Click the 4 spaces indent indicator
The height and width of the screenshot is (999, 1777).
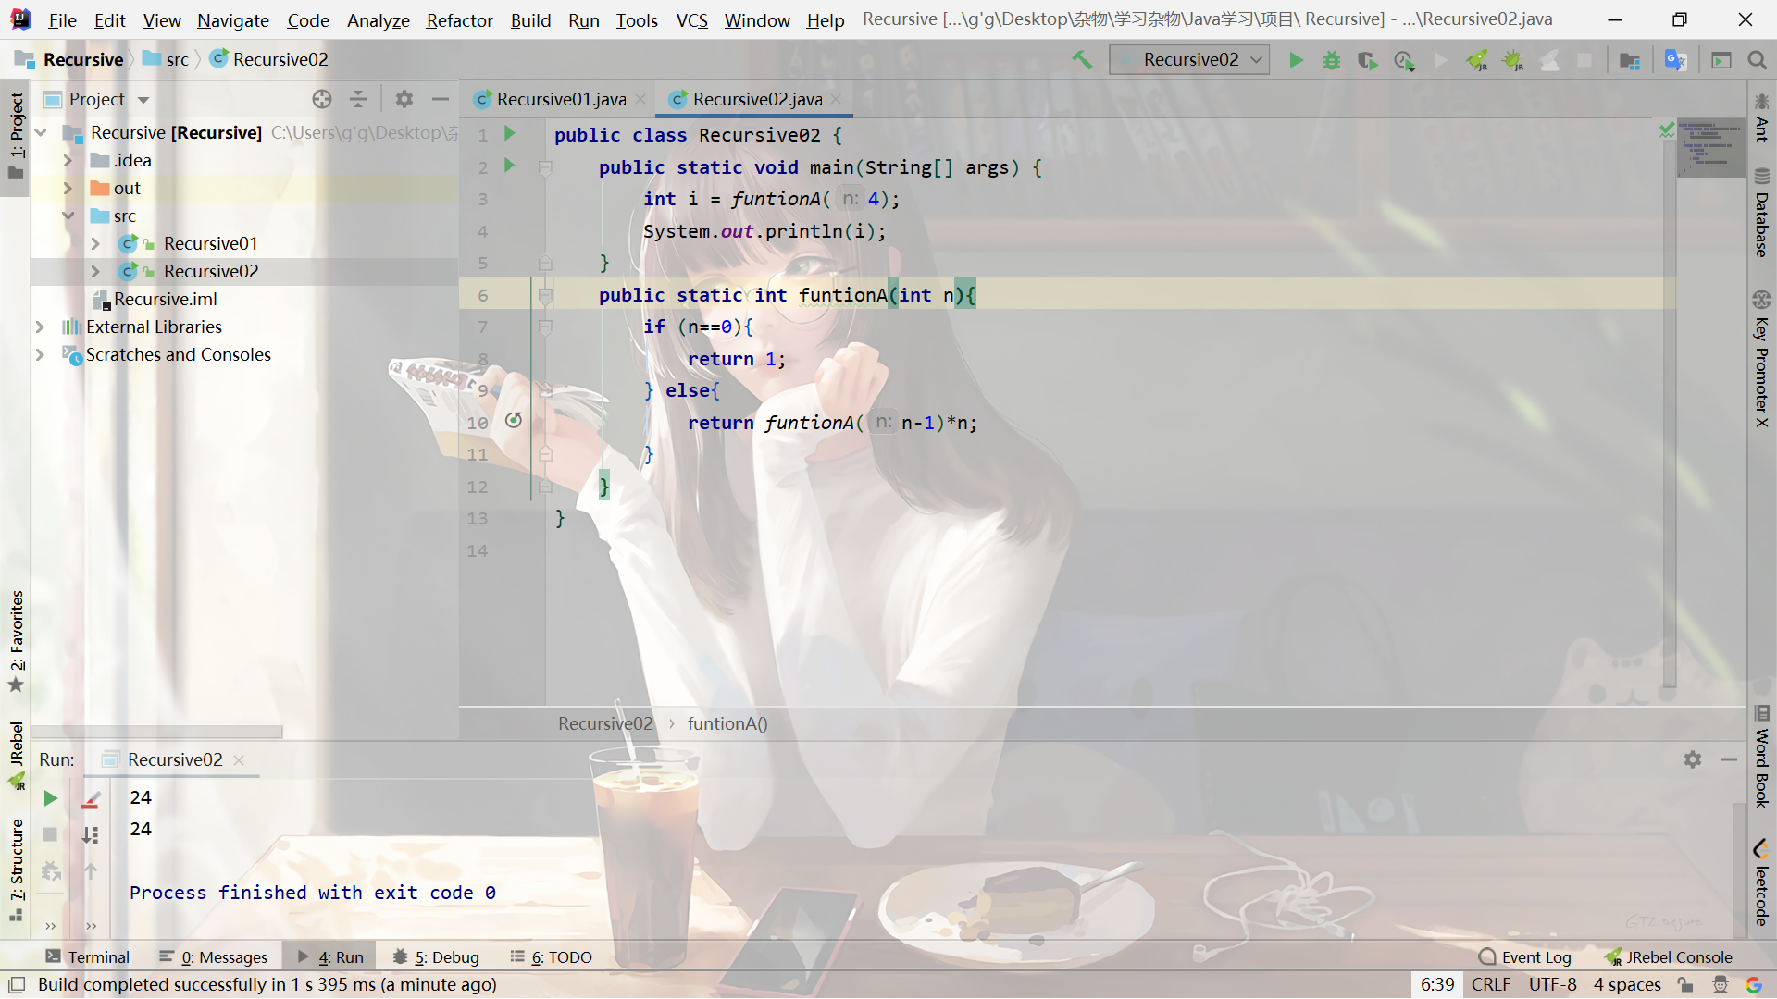click(1627, 985)
